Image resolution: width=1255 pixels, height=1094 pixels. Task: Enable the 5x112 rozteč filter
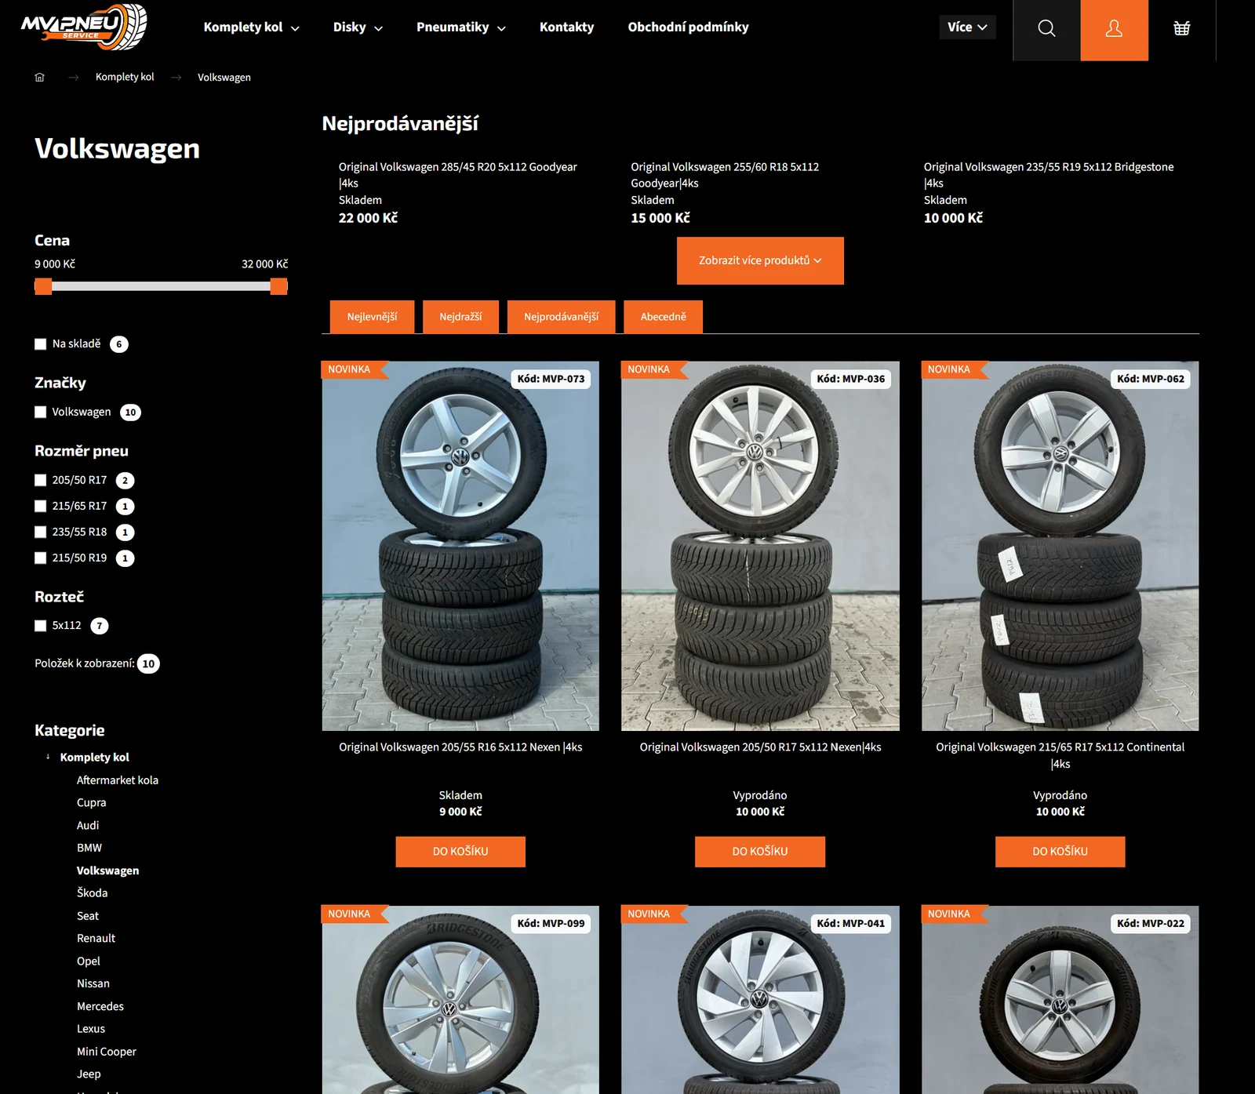pos(41,626)
